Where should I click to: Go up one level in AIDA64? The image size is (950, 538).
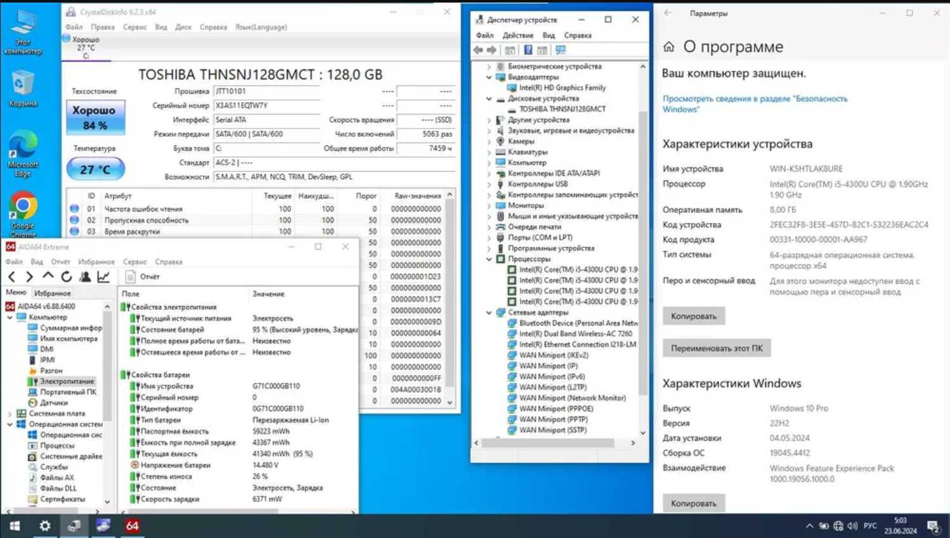pyautogui.click(x=48, y=276)
